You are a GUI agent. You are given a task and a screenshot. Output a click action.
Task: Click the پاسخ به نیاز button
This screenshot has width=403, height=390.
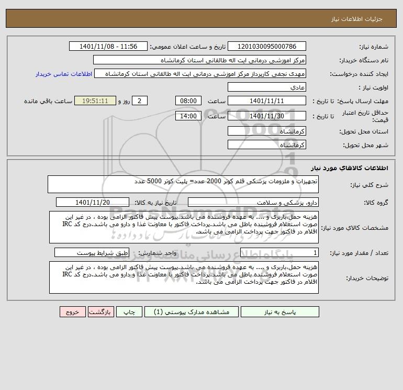click(x=279, y=312)
